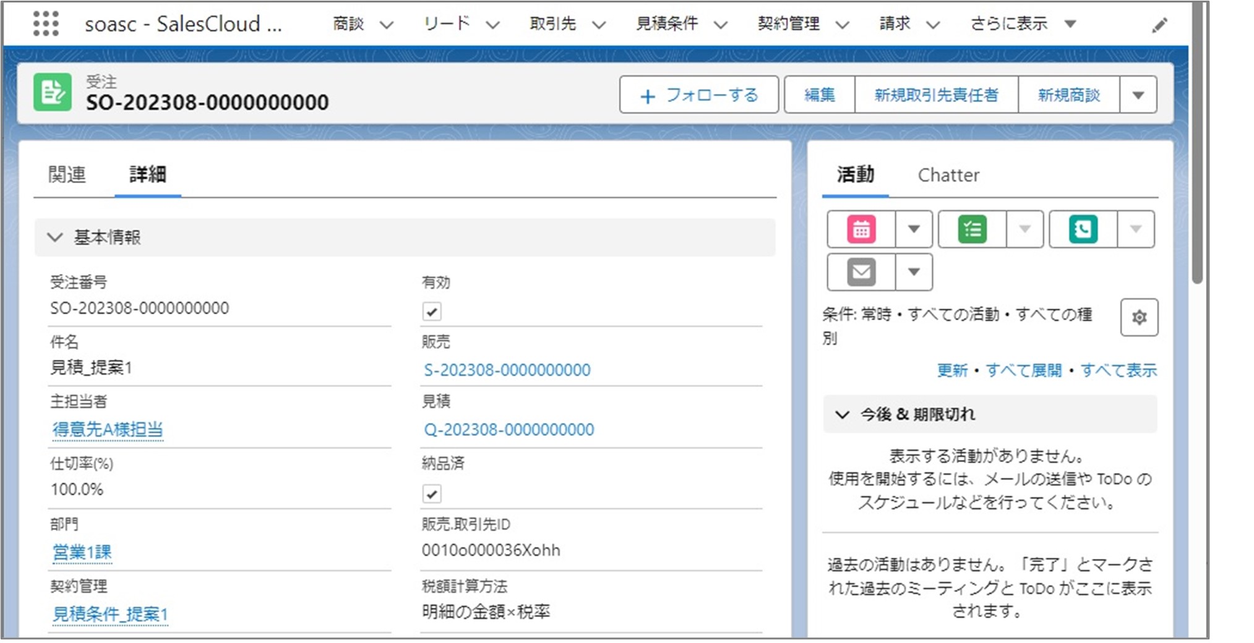Click the 新規取引先責任者 button

click(936, 95)
